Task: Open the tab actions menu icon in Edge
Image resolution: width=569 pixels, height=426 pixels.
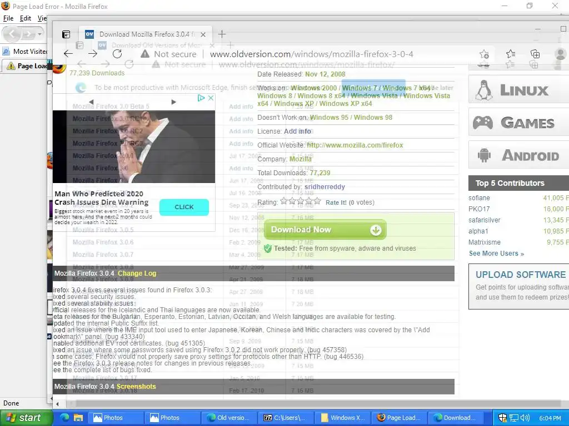Action: tap(66, 34)
